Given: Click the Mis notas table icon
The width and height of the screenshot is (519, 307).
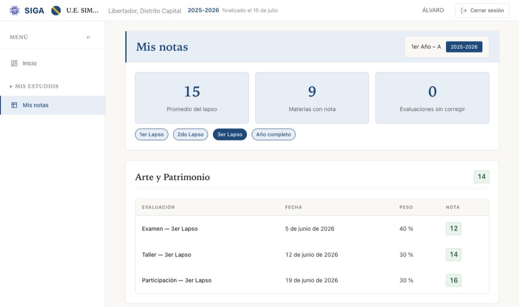Looking at the screenshot, I should coord(14,105).
